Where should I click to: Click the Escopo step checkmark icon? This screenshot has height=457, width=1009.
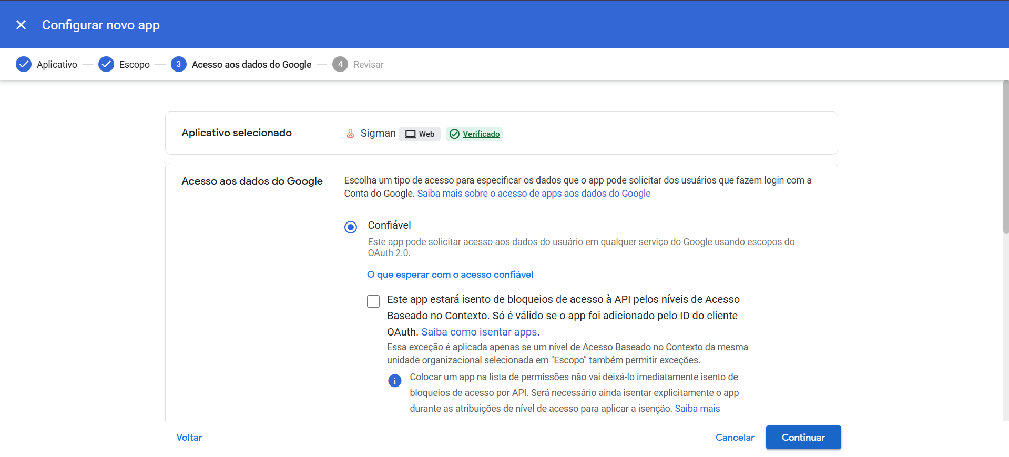click(x=106, y=64)
